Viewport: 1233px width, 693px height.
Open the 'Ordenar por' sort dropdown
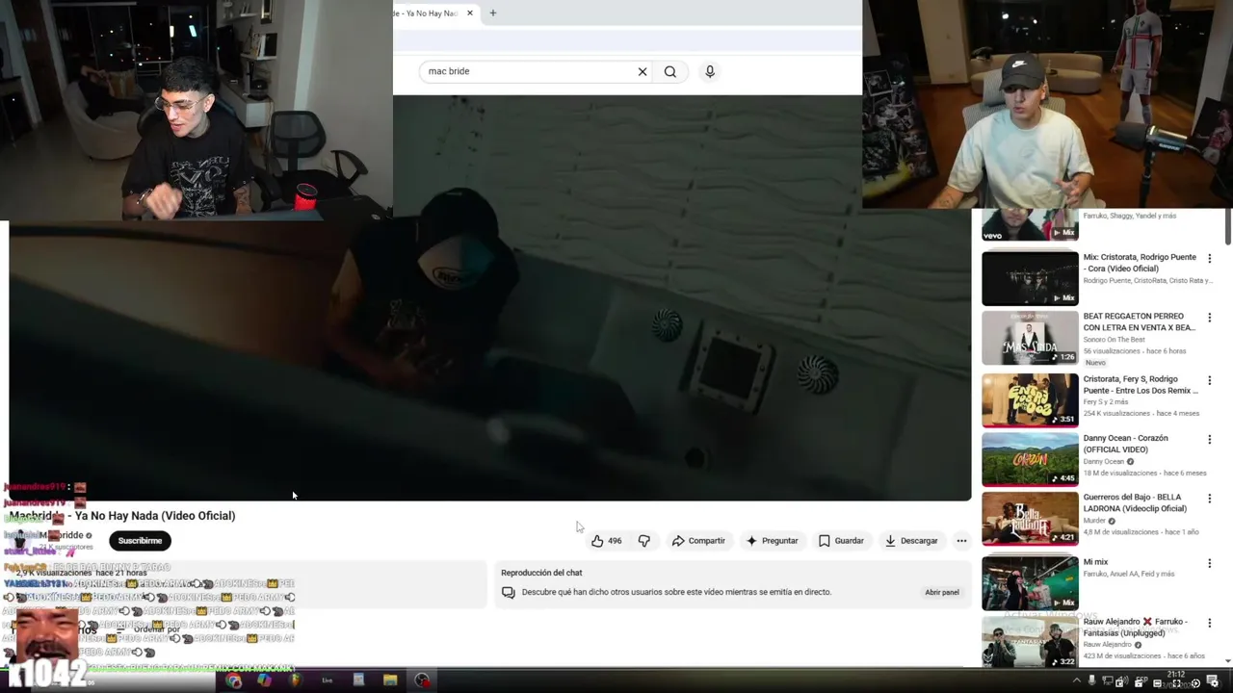149,629
